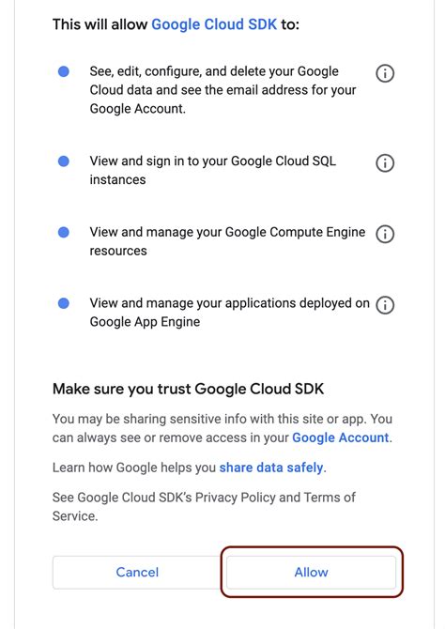Open info icon for App Engine applications
Viewport: 445px width, 629px height.
(385, 305)
